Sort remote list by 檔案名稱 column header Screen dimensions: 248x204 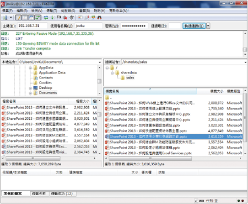[x=150, y=91]
